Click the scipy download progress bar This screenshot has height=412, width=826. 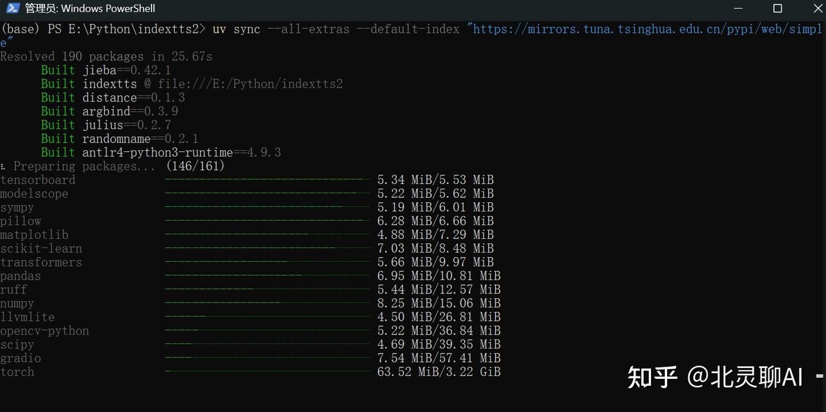pyautogui.click(x=267, y=344)
